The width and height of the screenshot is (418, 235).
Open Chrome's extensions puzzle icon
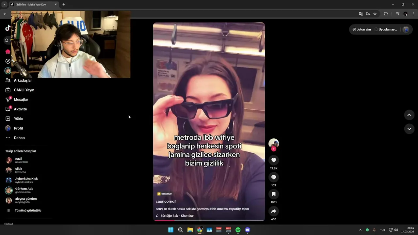tap(386, 14)
